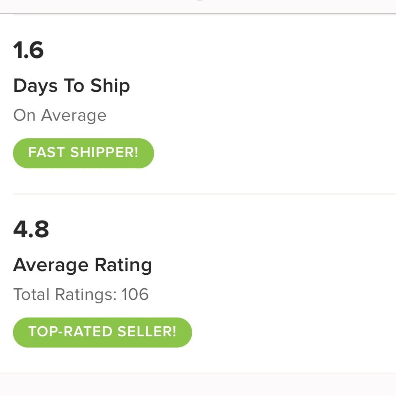Image resolution: width=396 pixels, height=396 pixels.
Task: Click the divider between stat sections
Action: tap(198, 194)
